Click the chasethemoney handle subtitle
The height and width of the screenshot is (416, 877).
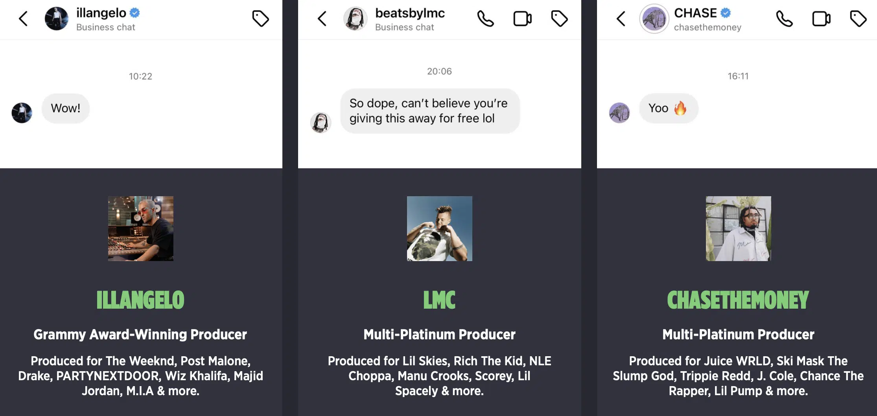(x=707, y=27)
